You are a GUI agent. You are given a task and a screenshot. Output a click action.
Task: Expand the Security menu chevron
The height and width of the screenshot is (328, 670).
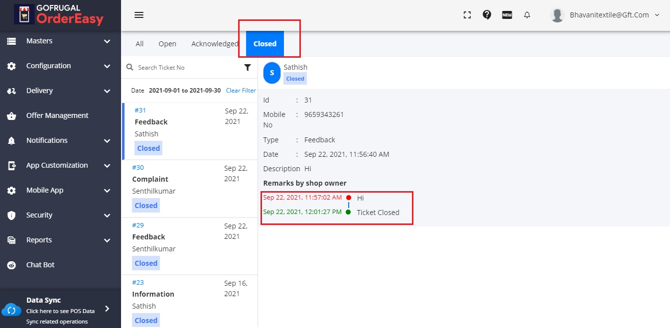coord(107,216)
